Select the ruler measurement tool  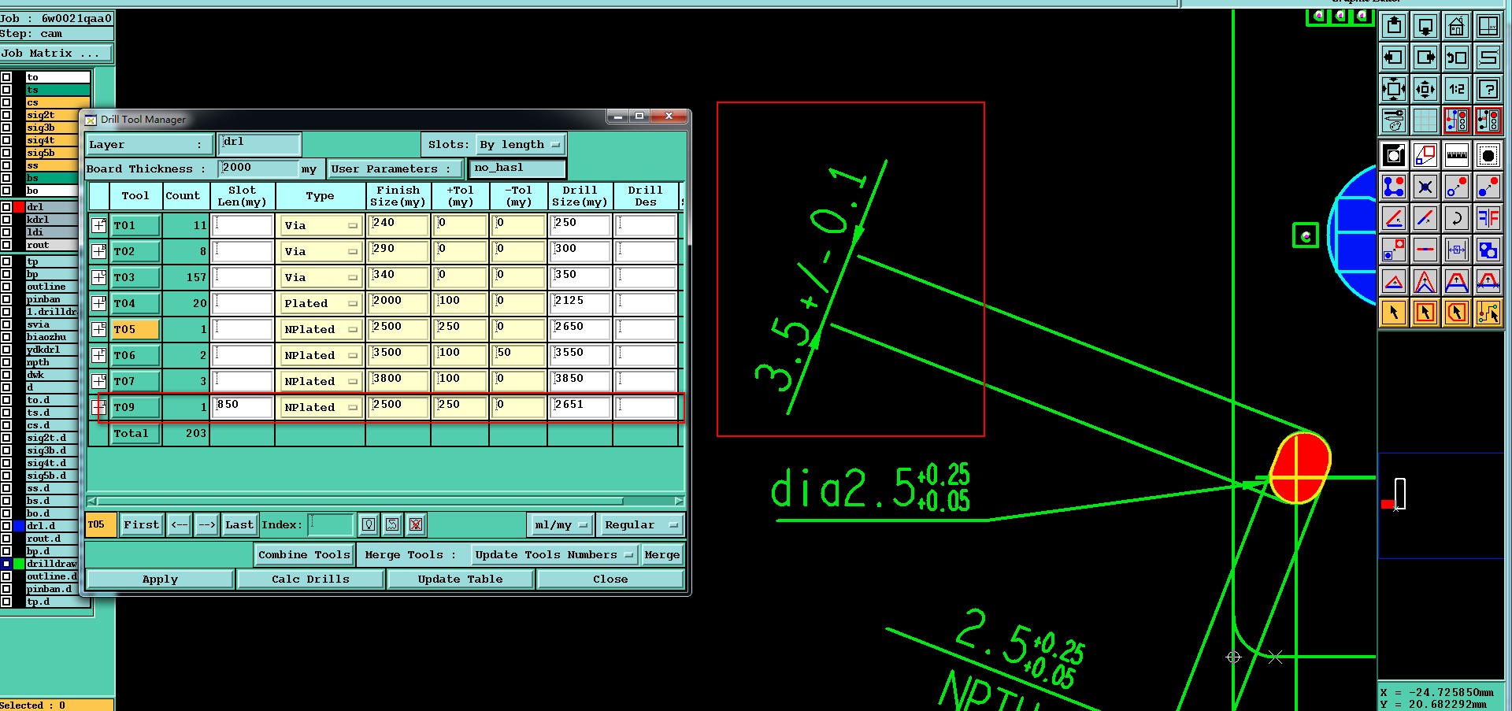pyautogui.click(x=1457, y=155)
